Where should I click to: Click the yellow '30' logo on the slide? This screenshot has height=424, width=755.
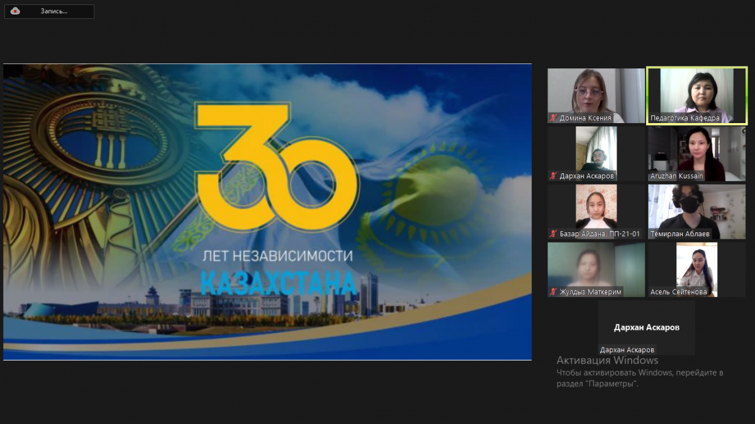[276, 166]
